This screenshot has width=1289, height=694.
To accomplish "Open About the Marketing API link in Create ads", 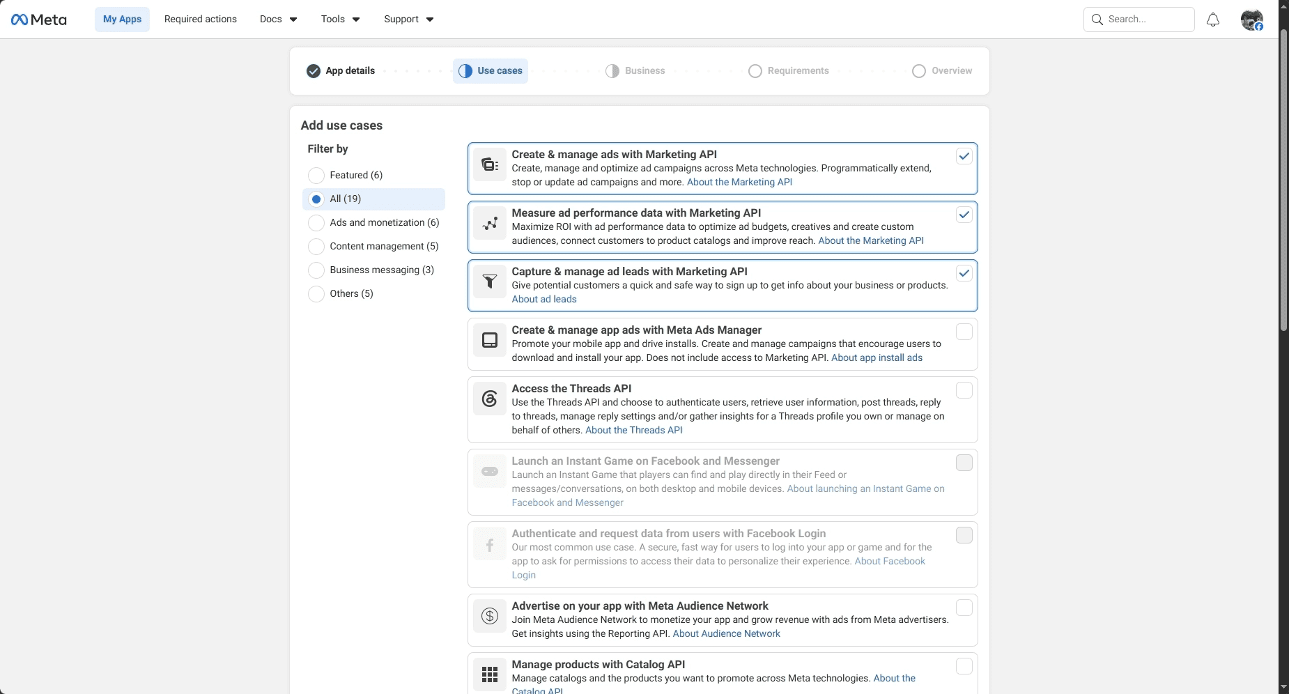I will tap(739, 183).
